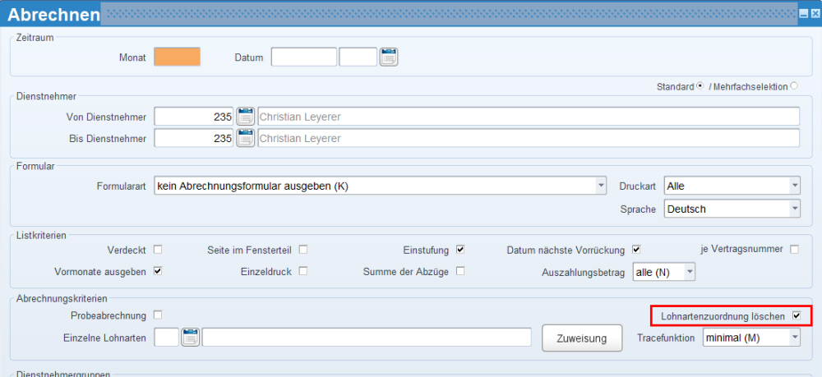Select the Mehrfachselektion radio button
Image resolution: width=822 pixels, height=377 pixels.
794,86
